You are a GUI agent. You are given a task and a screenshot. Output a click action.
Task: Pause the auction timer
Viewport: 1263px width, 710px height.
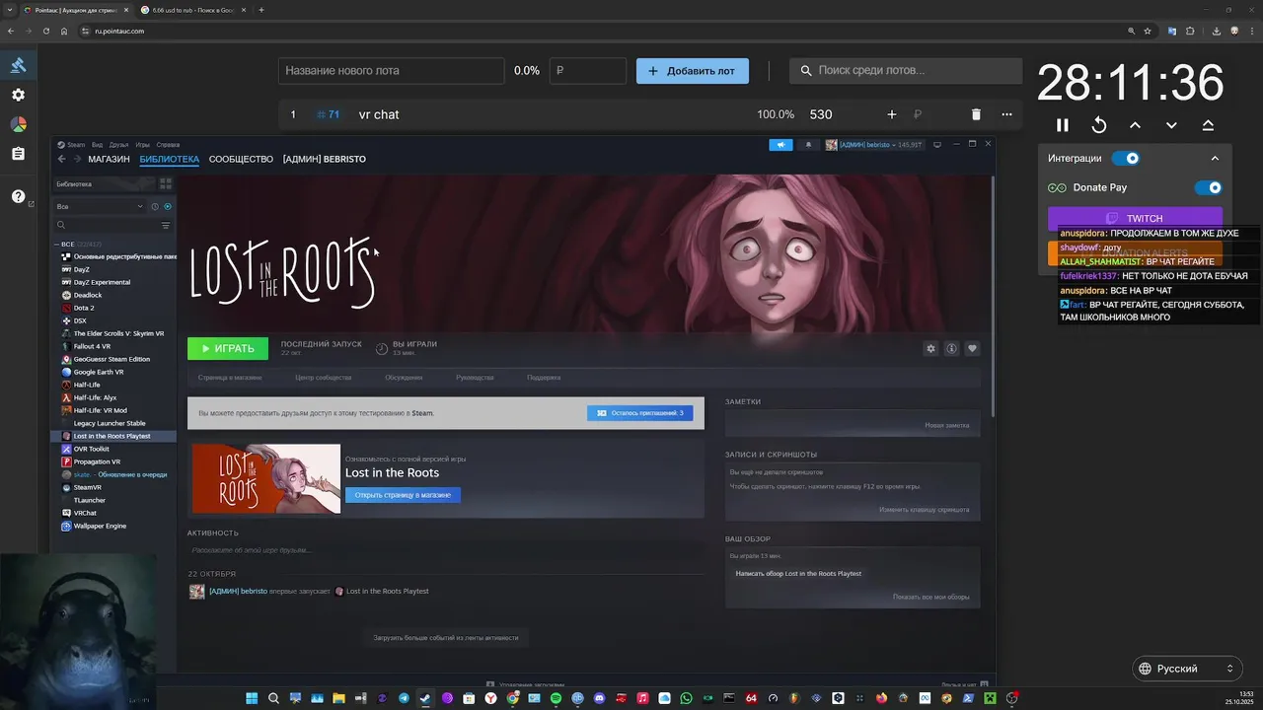tap(1063, 125)
